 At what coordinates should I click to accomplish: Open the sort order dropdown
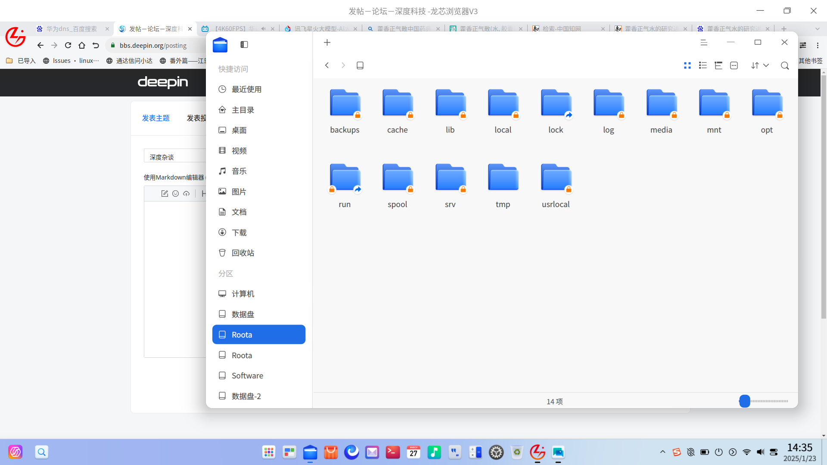coord(760,65)
